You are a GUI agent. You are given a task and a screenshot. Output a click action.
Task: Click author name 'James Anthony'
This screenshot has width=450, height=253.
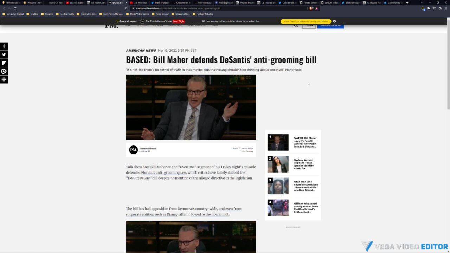[148, 148]
